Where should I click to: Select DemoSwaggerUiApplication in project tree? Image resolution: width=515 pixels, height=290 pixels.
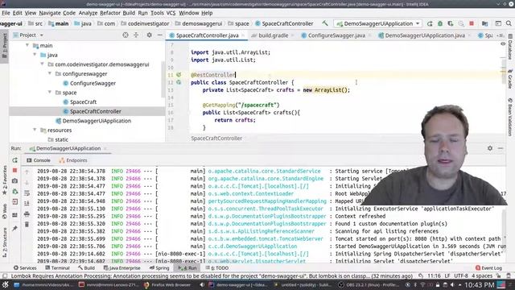97,121
